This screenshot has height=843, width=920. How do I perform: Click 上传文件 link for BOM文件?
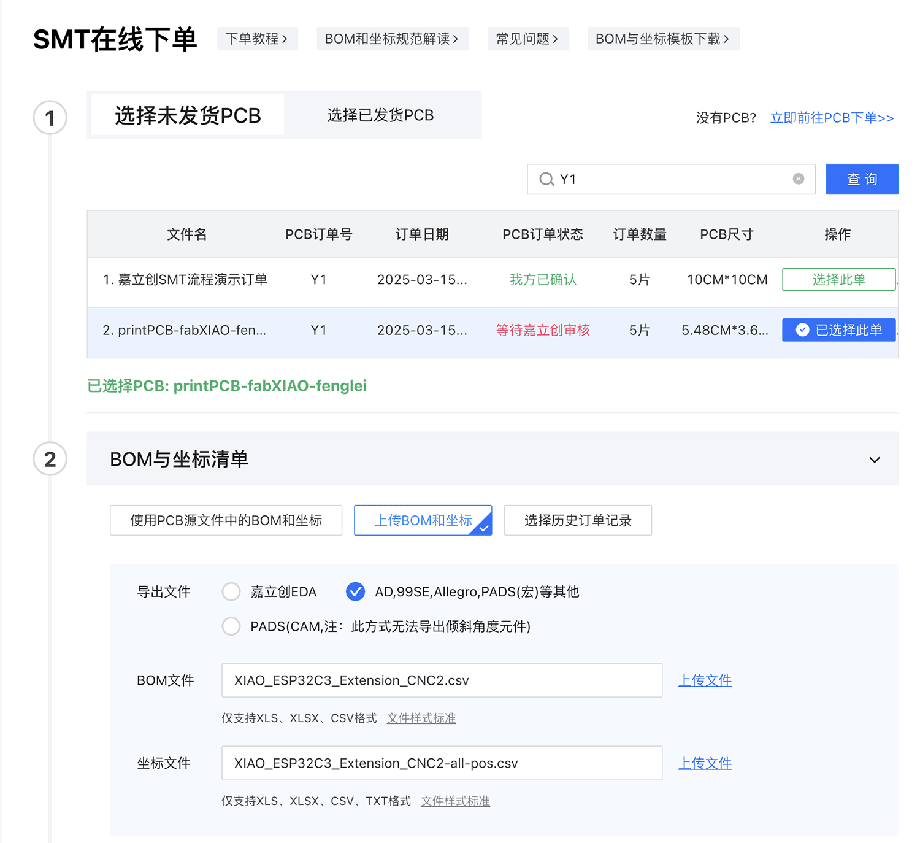coord(705,680)
